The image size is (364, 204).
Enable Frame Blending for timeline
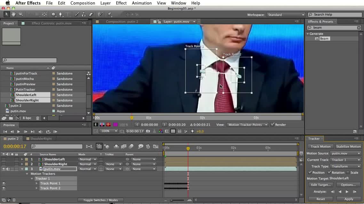click(124, 146)
